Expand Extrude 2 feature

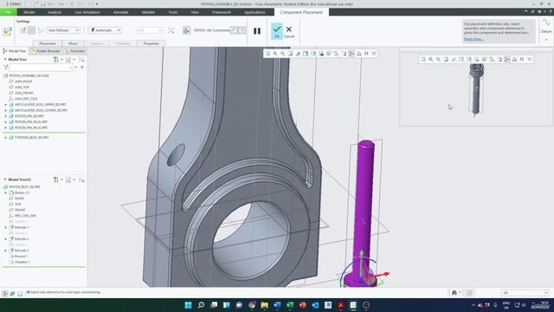click(x=5, y=239)
